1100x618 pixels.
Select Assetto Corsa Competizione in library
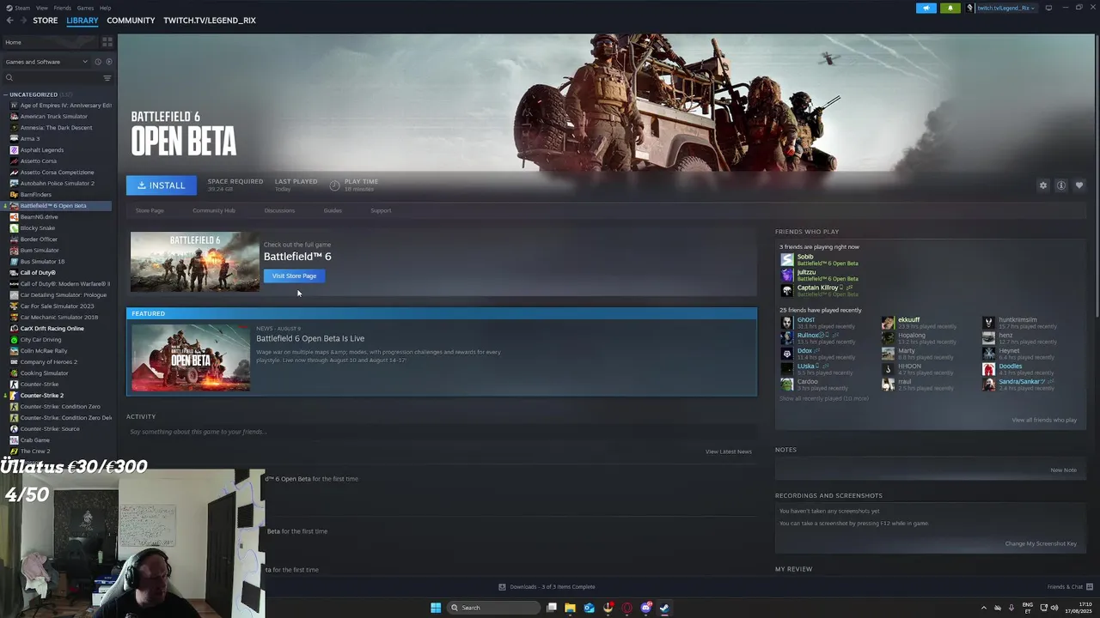tap(57, 173)
